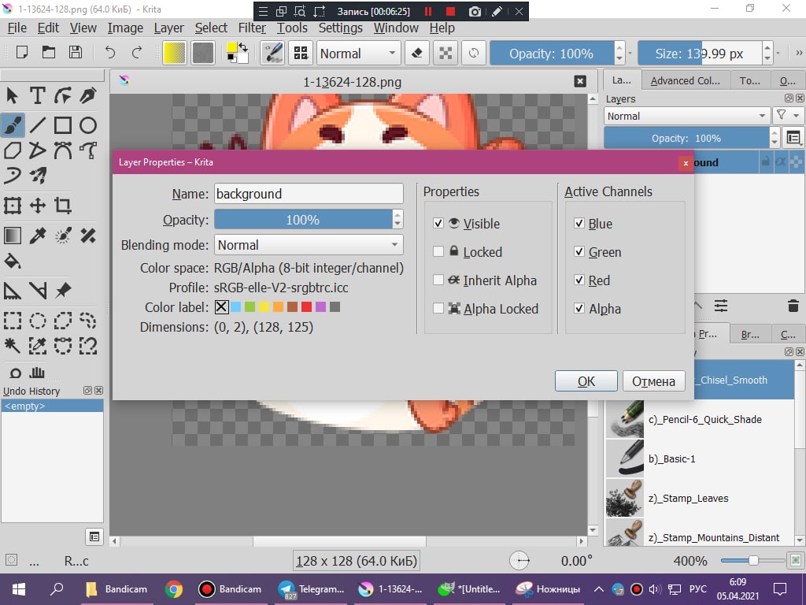The width and height of the screenshot is (806, 605).
Task: Open the opacity slider options dropdown arrow
Action: coord(630,53)
